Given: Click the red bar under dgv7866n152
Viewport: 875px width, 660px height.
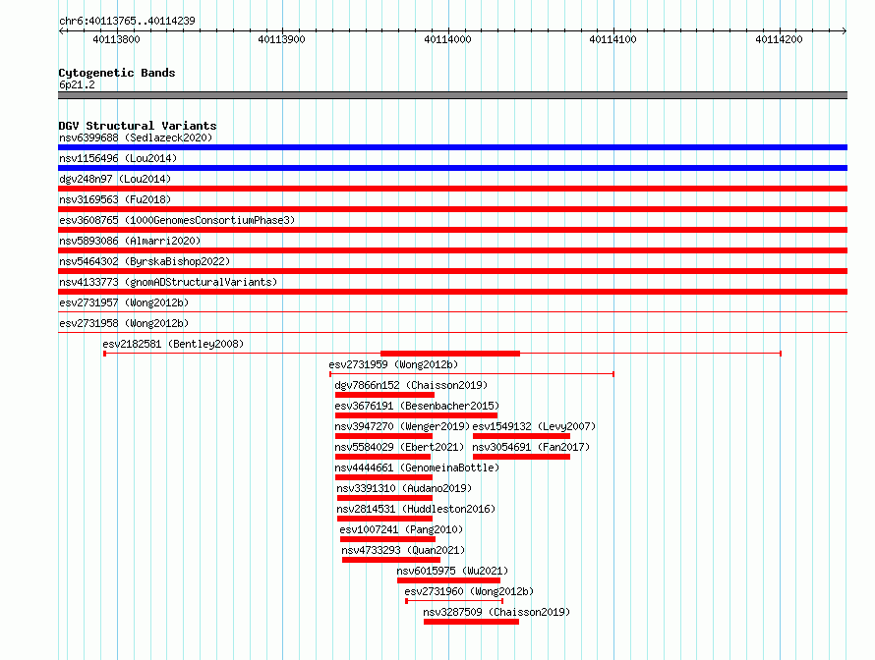Looking at the screenshot, I should pos(384,395).
